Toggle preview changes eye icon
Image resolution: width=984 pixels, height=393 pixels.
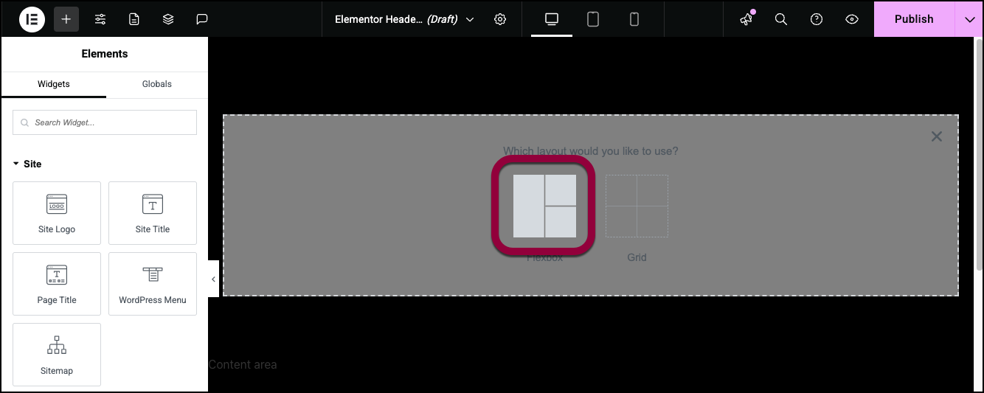tap(852, 19)
